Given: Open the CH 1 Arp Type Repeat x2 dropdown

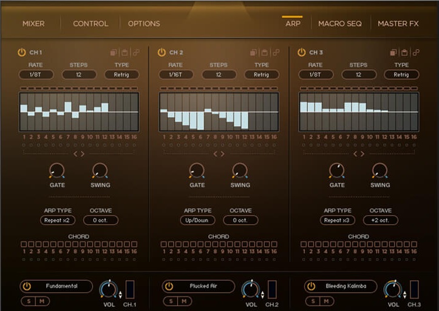Looking at the screenshot, I should (58, 220).
